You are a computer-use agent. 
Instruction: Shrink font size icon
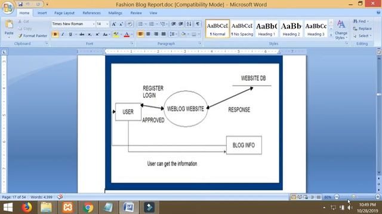point(121,24)
